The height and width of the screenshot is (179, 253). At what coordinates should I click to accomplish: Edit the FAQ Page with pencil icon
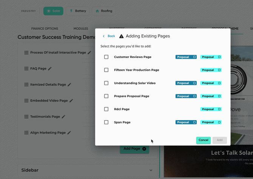tap(50, 69)
